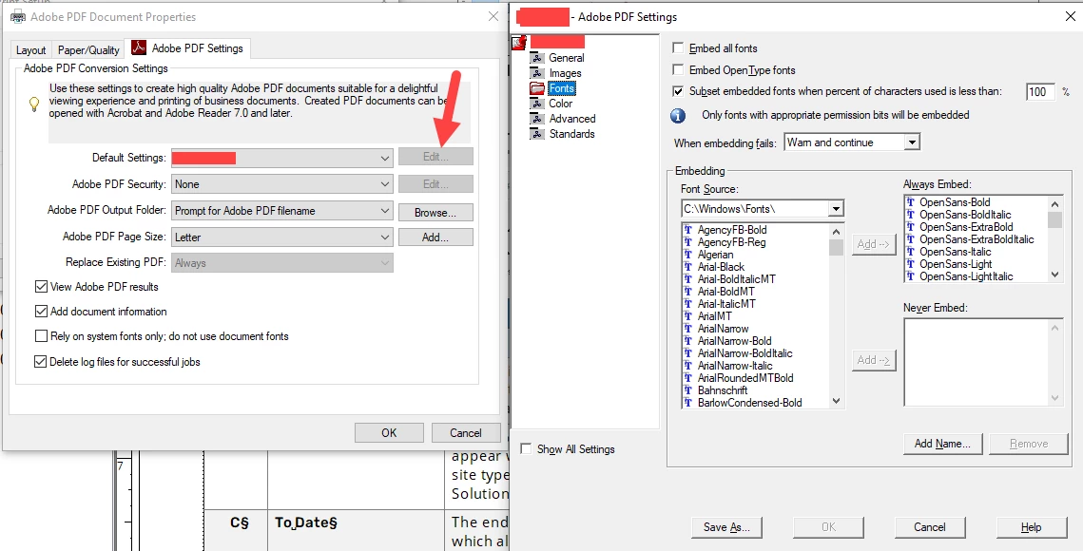Click Browse for output folder

(435, 212)
